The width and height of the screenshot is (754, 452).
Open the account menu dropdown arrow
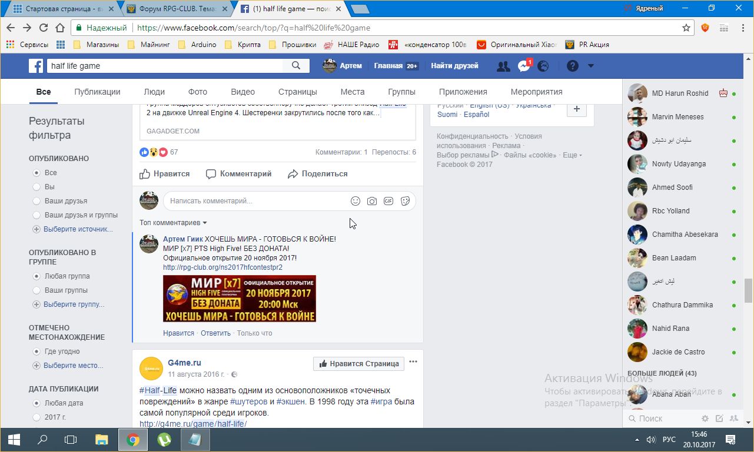591,66
